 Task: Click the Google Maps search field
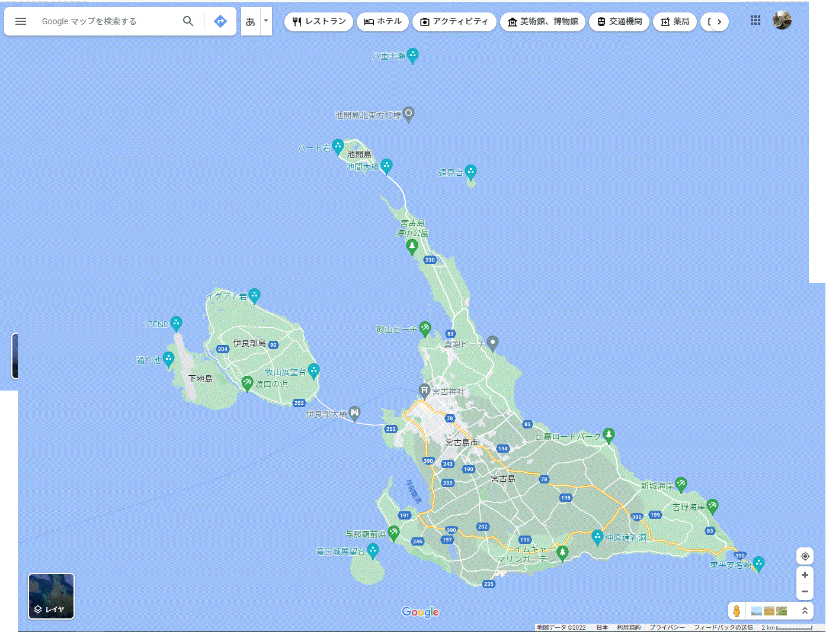pyautogui.click(x=107, y=21)
